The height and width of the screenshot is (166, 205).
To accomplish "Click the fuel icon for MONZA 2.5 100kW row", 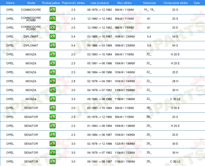I will click(x=52, y=63).
